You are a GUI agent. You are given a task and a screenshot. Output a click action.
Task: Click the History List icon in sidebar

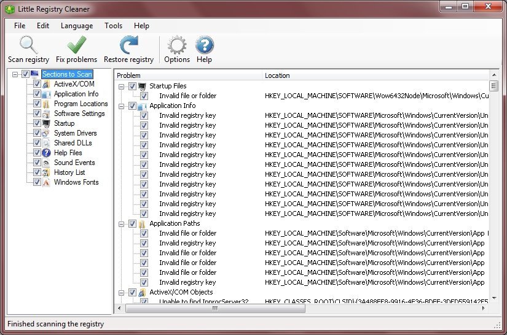46,172
